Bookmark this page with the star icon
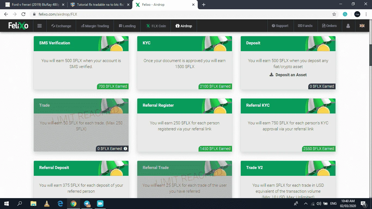The width and height of the screenshot is (372, 209). tap(334, 14)
